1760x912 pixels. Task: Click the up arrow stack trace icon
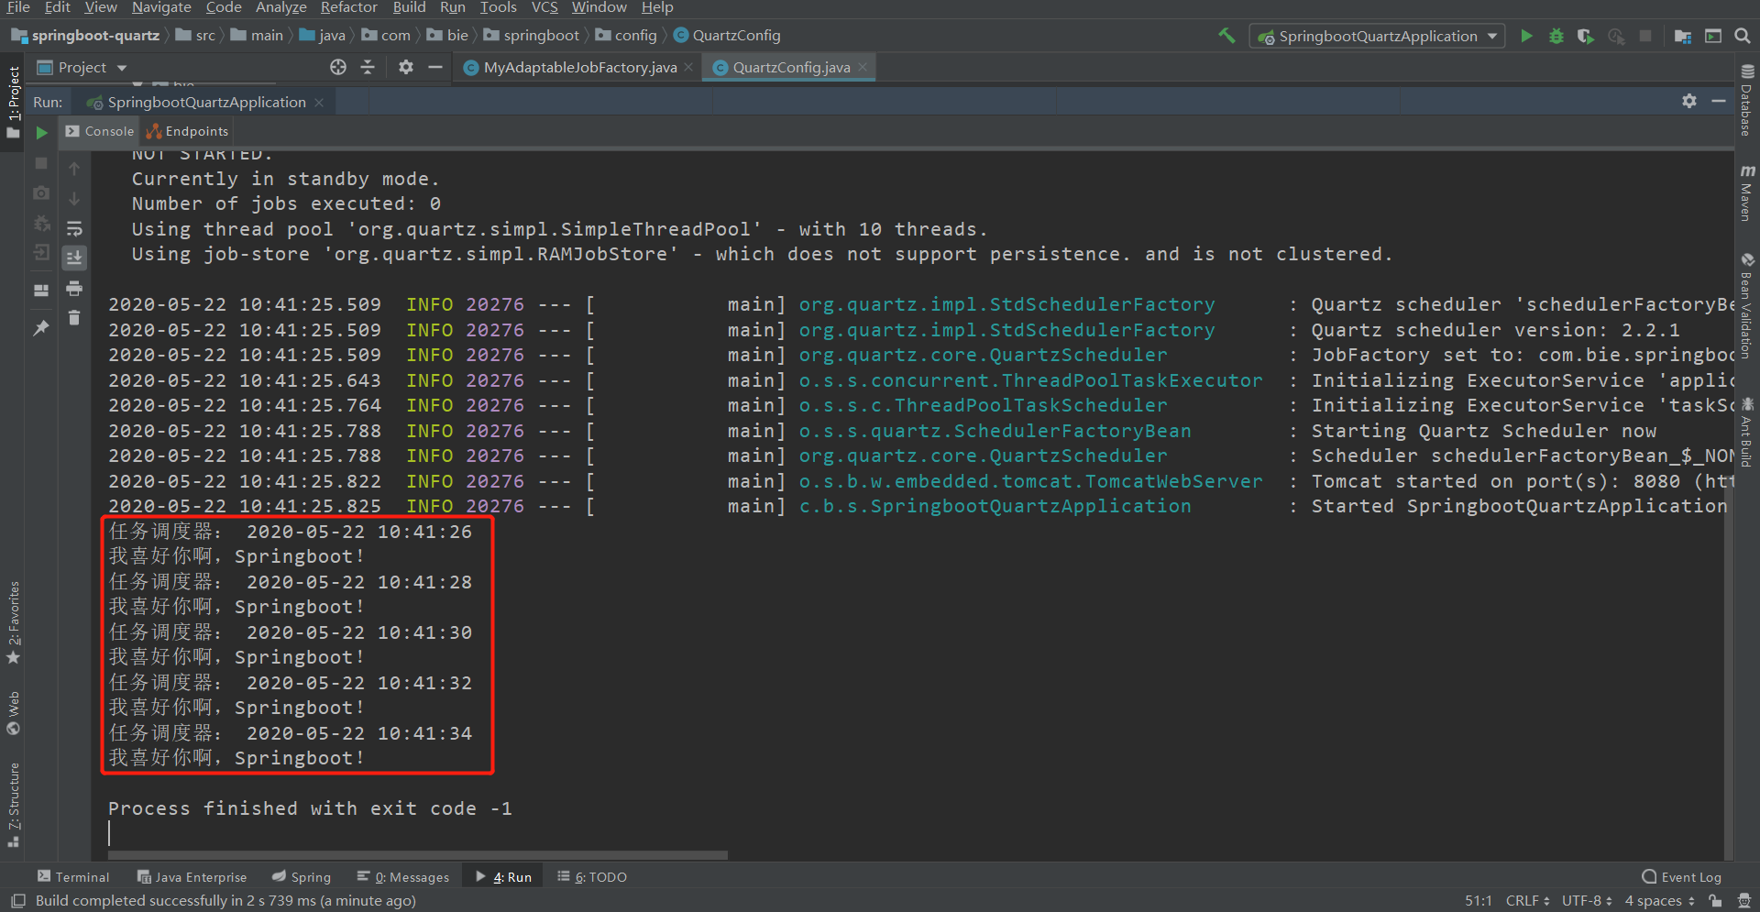click(x=74, y=169)
